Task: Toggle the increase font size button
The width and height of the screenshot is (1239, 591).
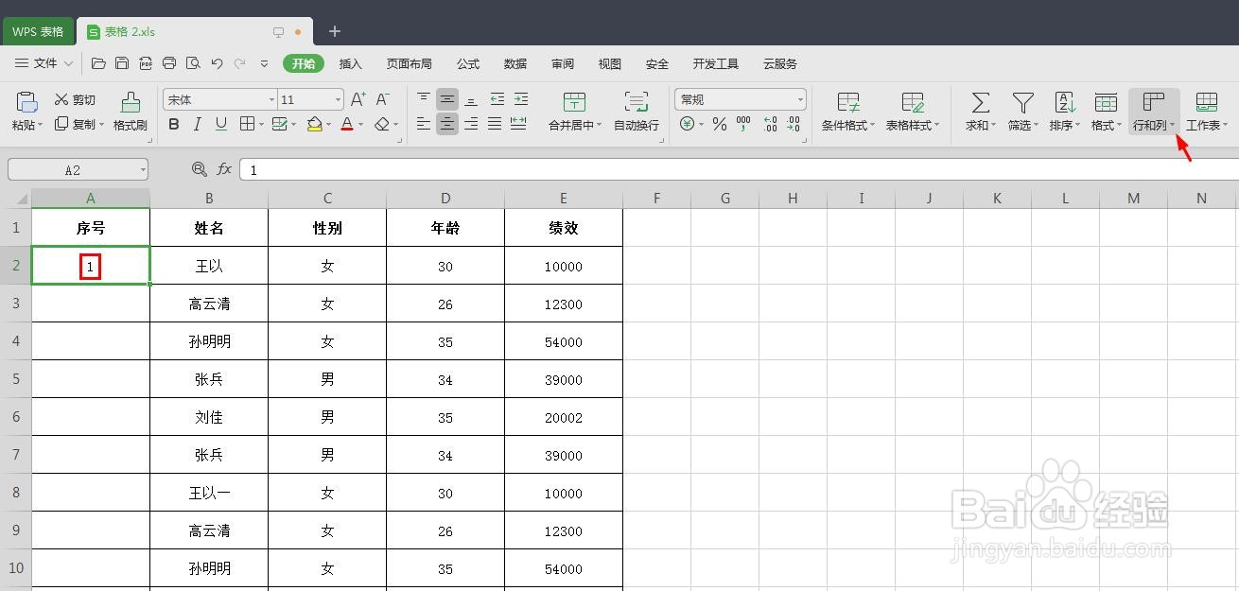Action: click(x=357, y=98)
